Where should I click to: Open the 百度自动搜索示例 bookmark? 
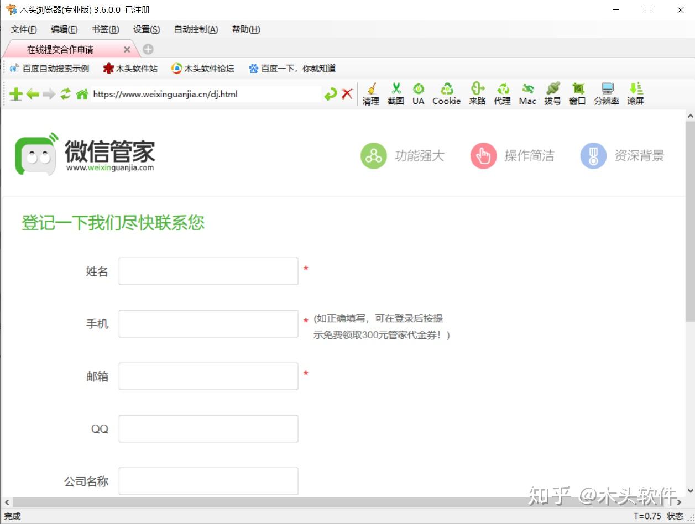[x=49, y=69]
